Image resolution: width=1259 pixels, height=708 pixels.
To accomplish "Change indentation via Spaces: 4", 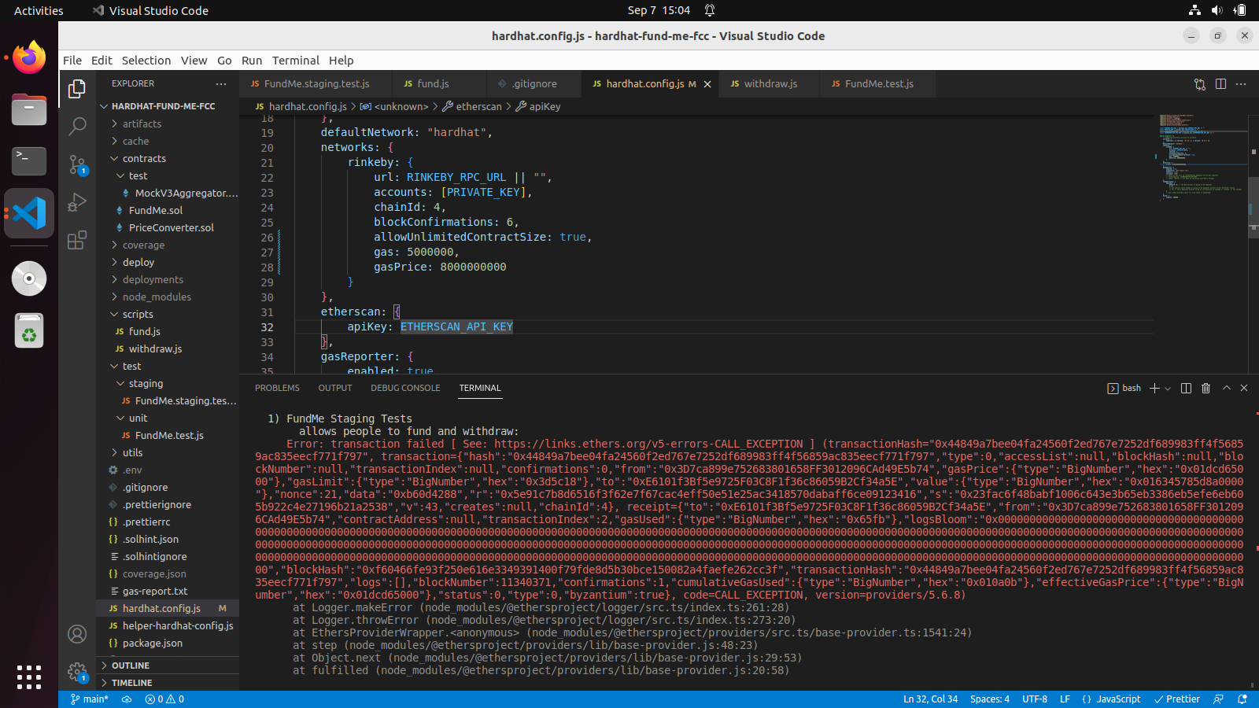I will coord(989,699).
